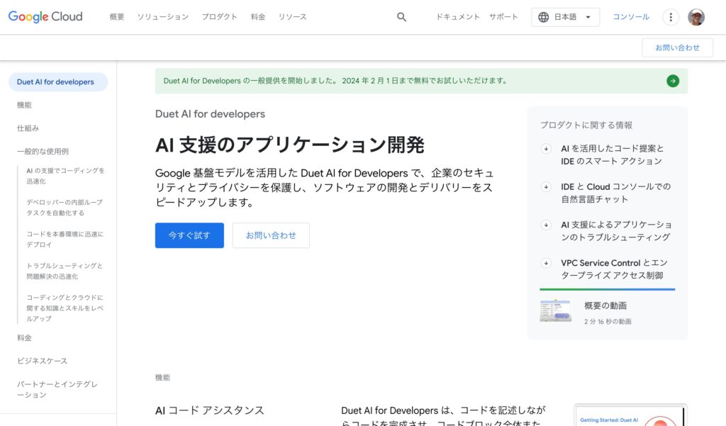The height and width of the screenshot is (426, 726).
Task: Open the search magnifier icon
Action: (x=401, y=17)
